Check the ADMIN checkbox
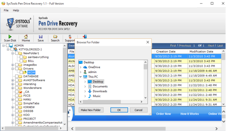Viewport: 226px width, 131px height. pos(7,46)
